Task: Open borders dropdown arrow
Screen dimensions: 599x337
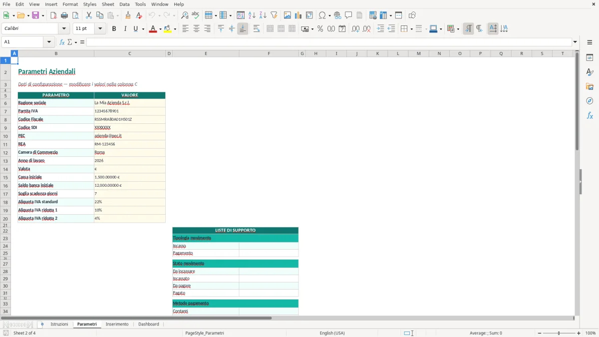Action: coord(411,29)
